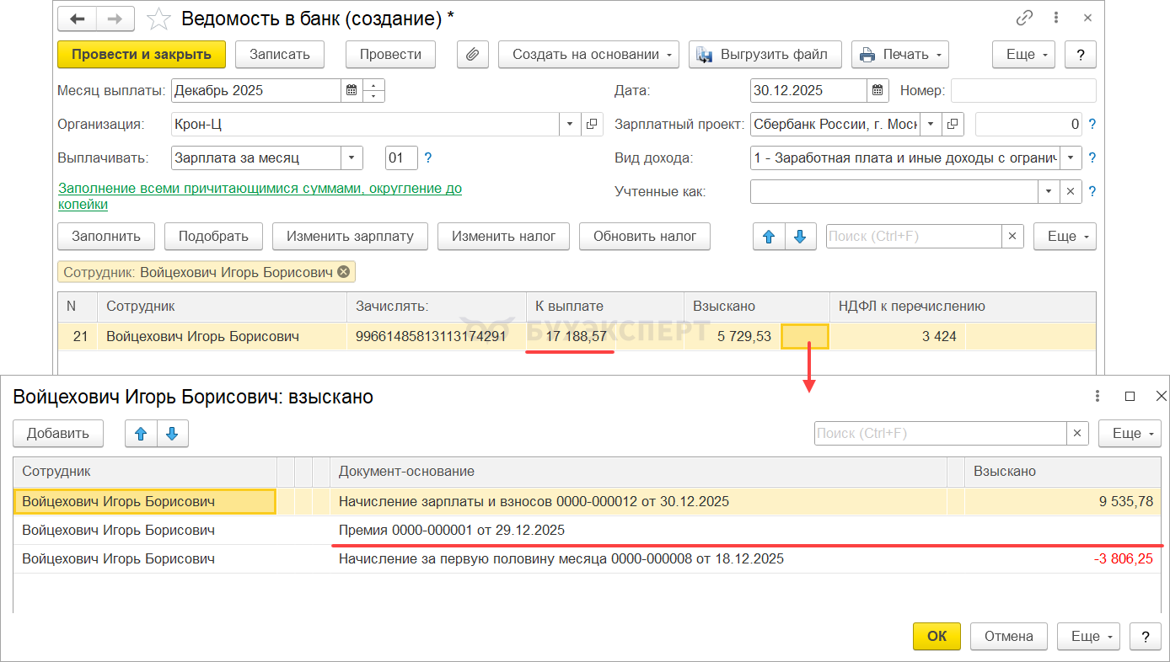Click the Месяц выплаты field showing Декабрь 2025

click(256, 91)
